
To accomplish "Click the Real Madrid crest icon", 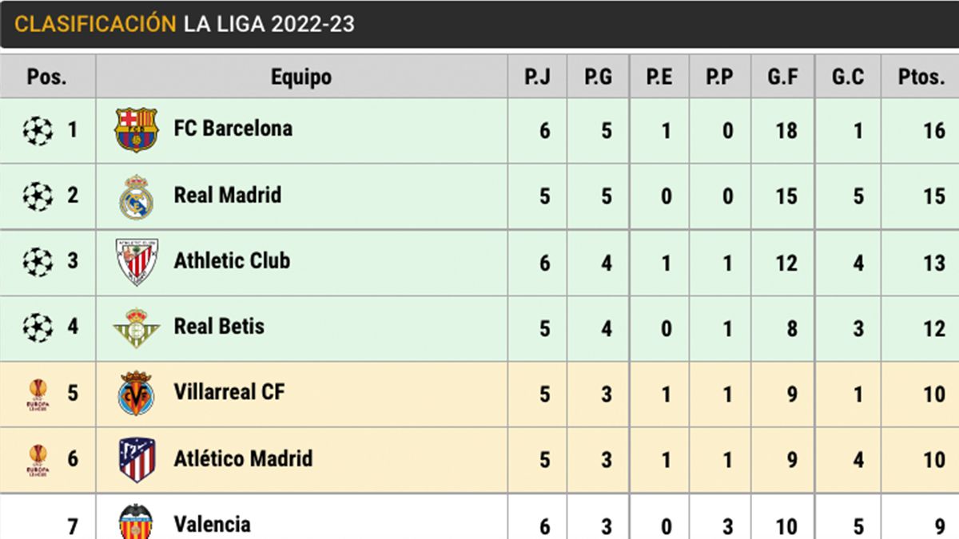I will click(x=136, y=196).
